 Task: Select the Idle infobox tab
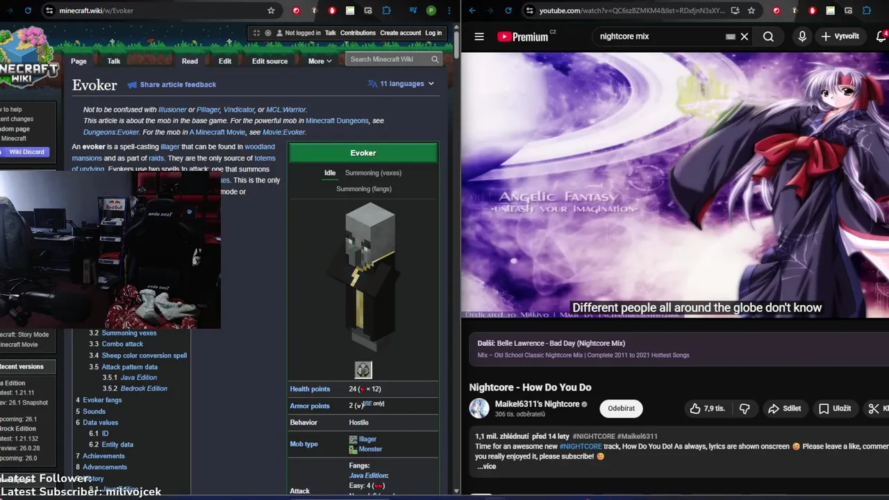click(330, 173)
